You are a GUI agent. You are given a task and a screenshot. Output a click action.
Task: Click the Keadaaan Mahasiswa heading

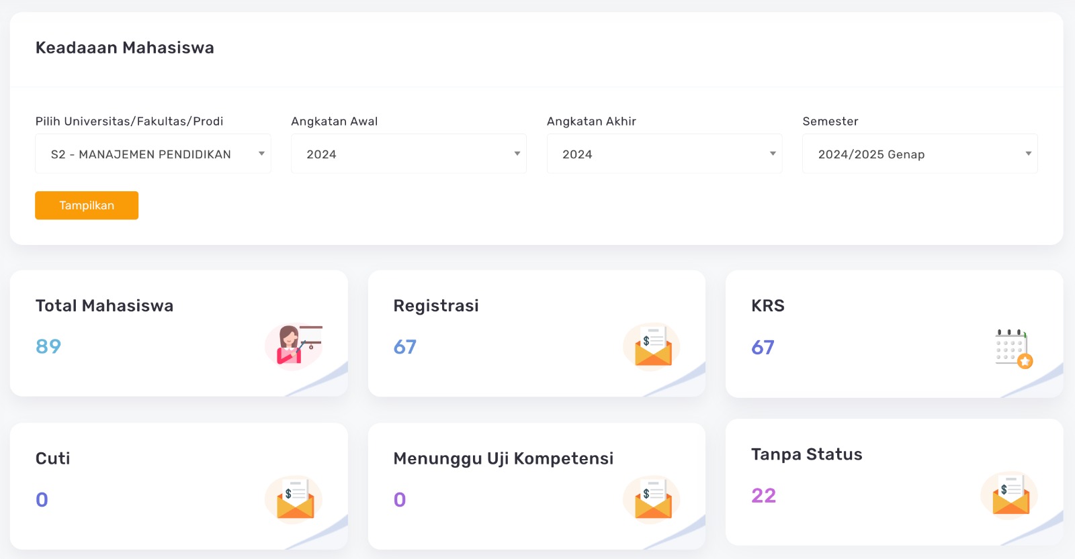[125, 48]
